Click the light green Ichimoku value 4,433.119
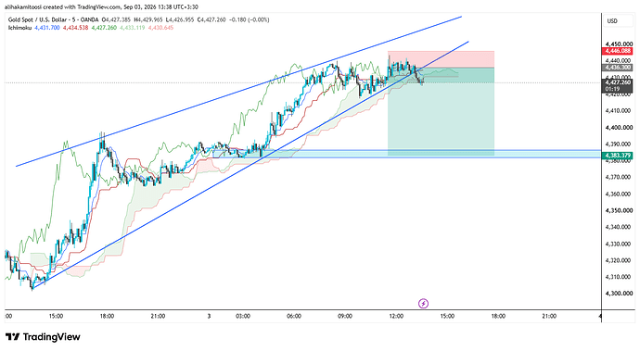This screenshot has height=351, width=640. [x=133, y=28]
